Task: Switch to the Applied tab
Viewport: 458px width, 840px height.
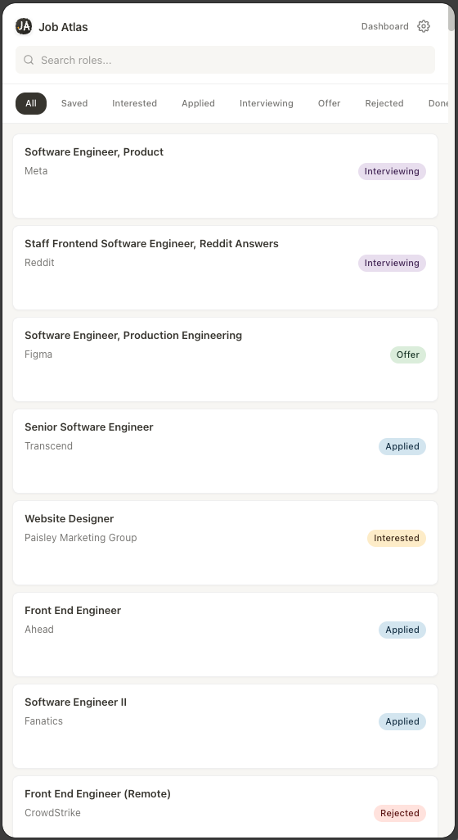Action: pyautogui.click(x=198, y=103)
